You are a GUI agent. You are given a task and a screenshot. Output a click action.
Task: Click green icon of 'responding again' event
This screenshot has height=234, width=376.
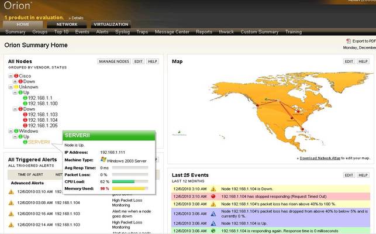tap(213, 231)
